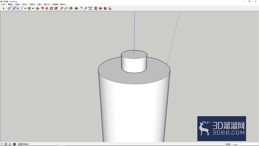The width and height of the screenshot is (259, 146).
Task: Select the Text label tool
Action: [66, 8]
